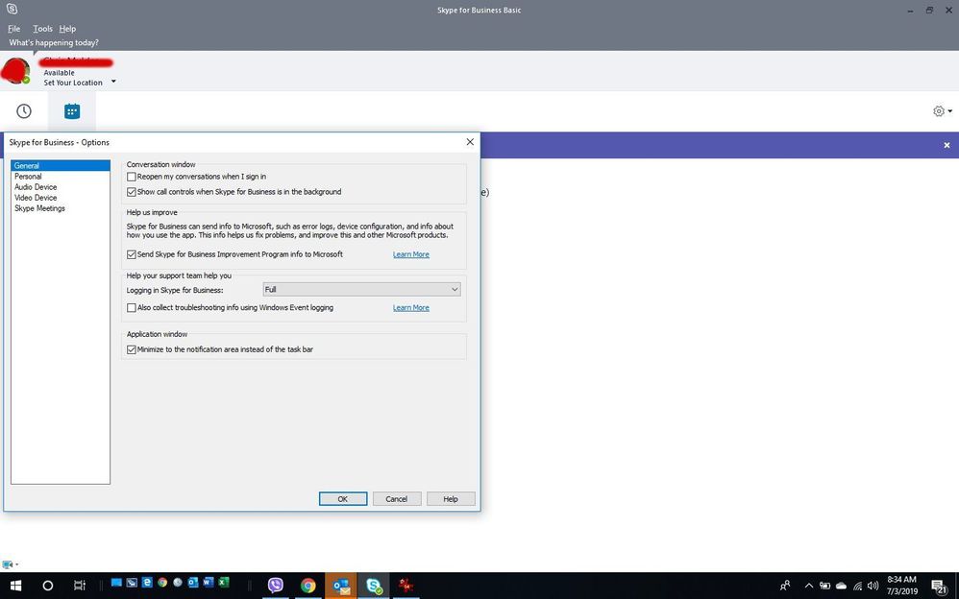Image resolution: width=959 pixels, height=599 pixels.
Task: Click the device selector icon at bottom left
Action: coord(8,564)
